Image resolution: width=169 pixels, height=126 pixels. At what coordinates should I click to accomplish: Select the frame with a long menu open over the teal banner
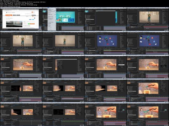(63, 19)
